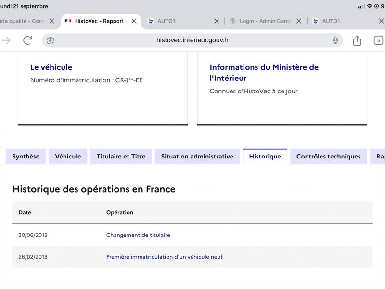Viewport: 385px width, 289px height.
Task: Open the share sheet icon
Action: pyautogui.click(x=357, y=40)
